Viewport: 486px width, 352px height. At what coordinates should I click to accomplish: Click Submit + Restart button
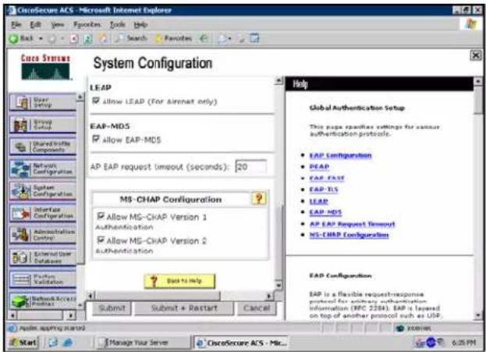coord(184,308)
